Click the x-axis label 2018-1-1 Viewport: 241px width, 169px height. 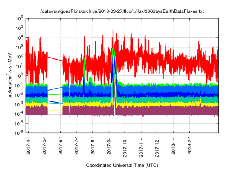pyautogui.click(x=173, y=145)
